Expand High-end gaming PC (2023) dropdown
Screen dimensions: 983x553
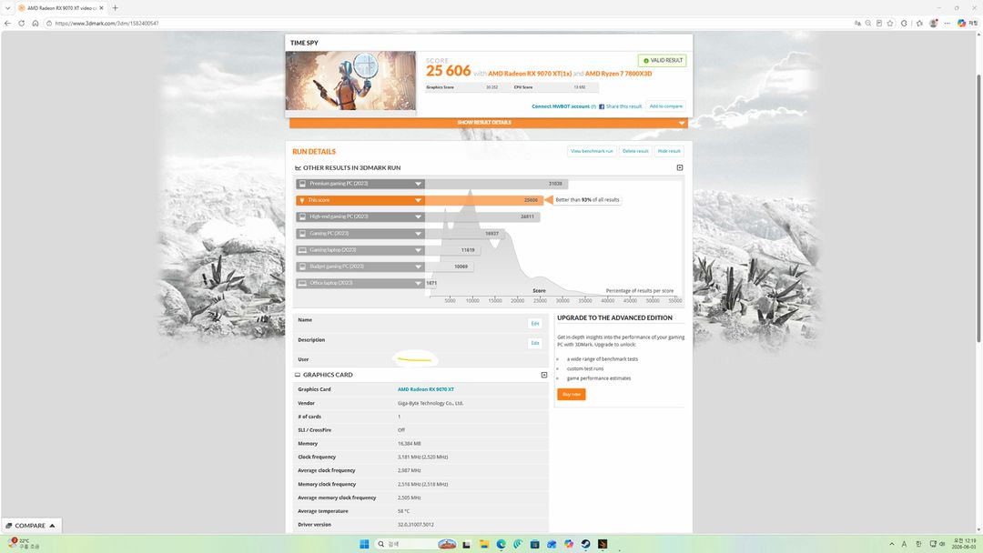tap(418, 216)
